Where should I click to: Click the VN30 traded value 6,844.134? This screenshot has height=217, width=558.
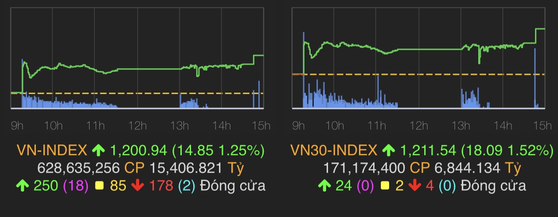point(472,168)
